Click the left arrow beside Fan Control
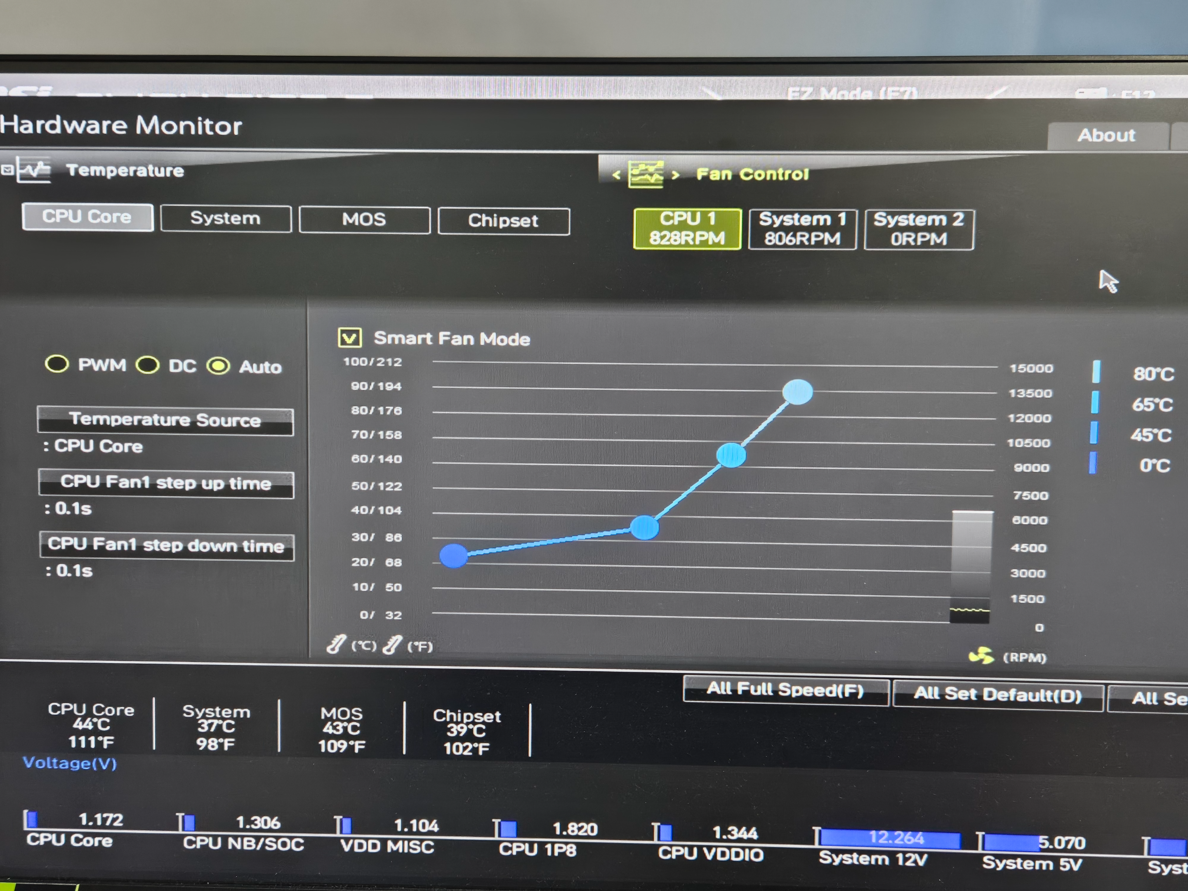The image size is (1188, 891). (617, 174)
